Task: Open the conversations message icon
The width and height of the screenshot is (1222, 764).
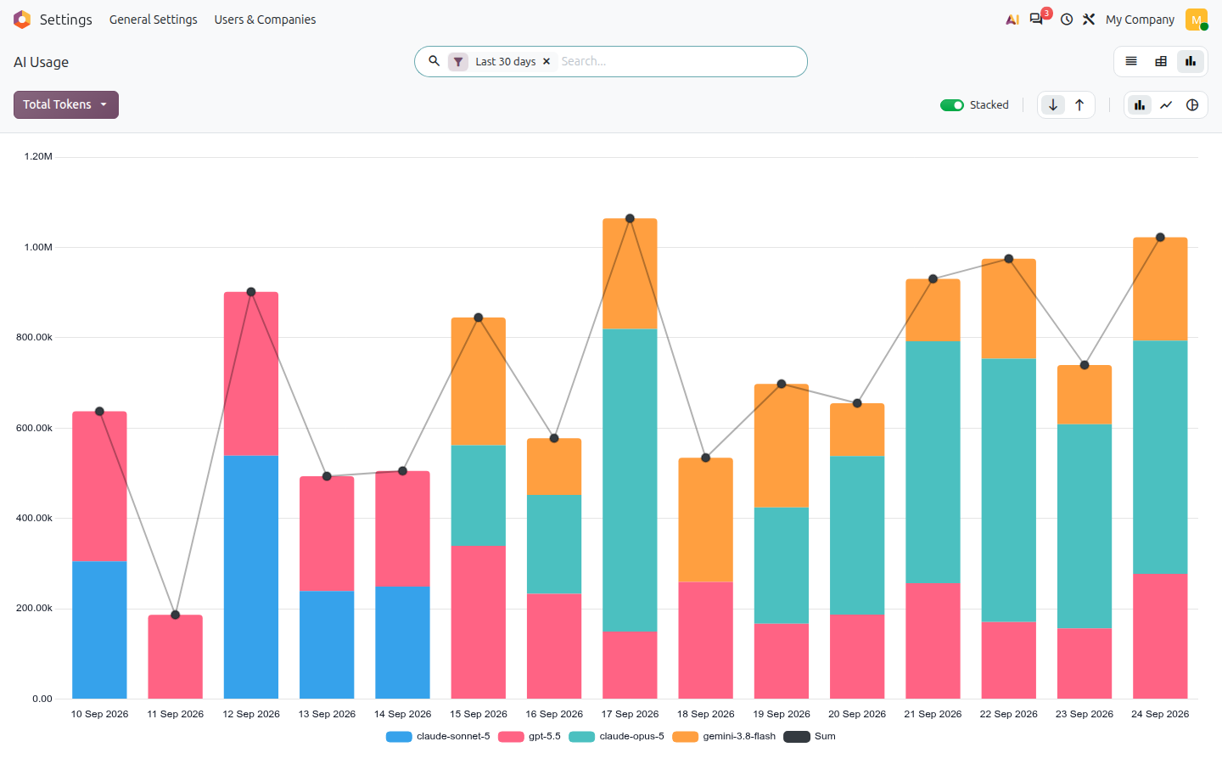Action: click(x=1036, y=20)
